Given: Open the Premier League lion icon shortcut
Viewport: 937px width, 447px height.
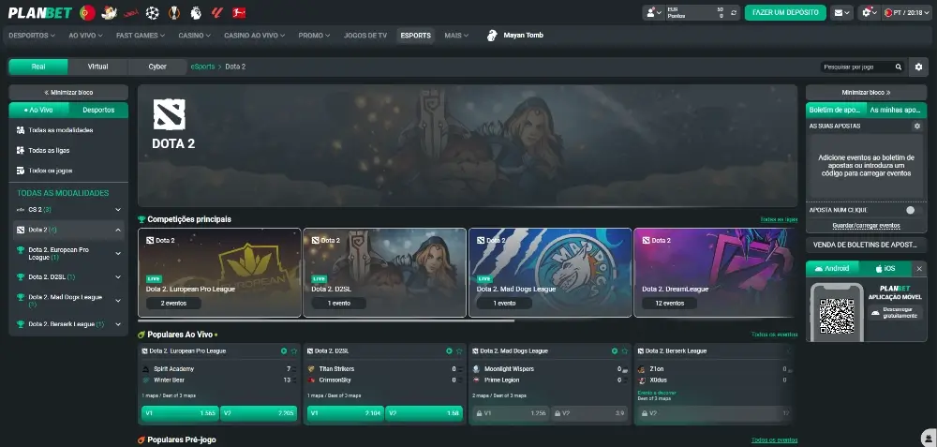Looking at the screenshot, I should [196, 12].
